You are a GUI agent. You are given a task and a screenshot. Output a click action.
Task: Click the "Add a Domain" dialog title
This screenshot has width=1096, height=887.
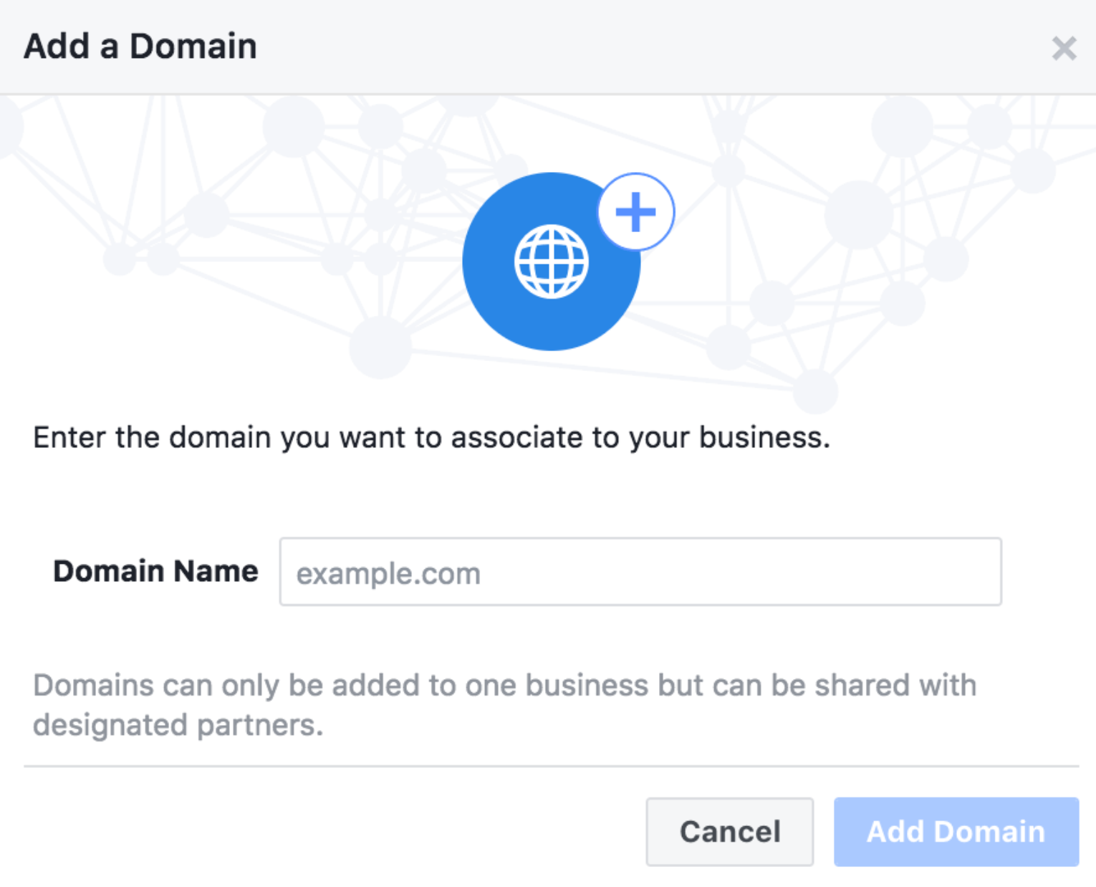[140, 47]
